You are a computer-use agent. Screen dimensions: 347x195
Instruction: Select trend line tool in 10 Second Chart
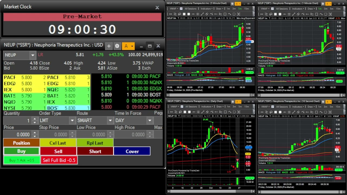pyautogui.click(x=294, y=112)
